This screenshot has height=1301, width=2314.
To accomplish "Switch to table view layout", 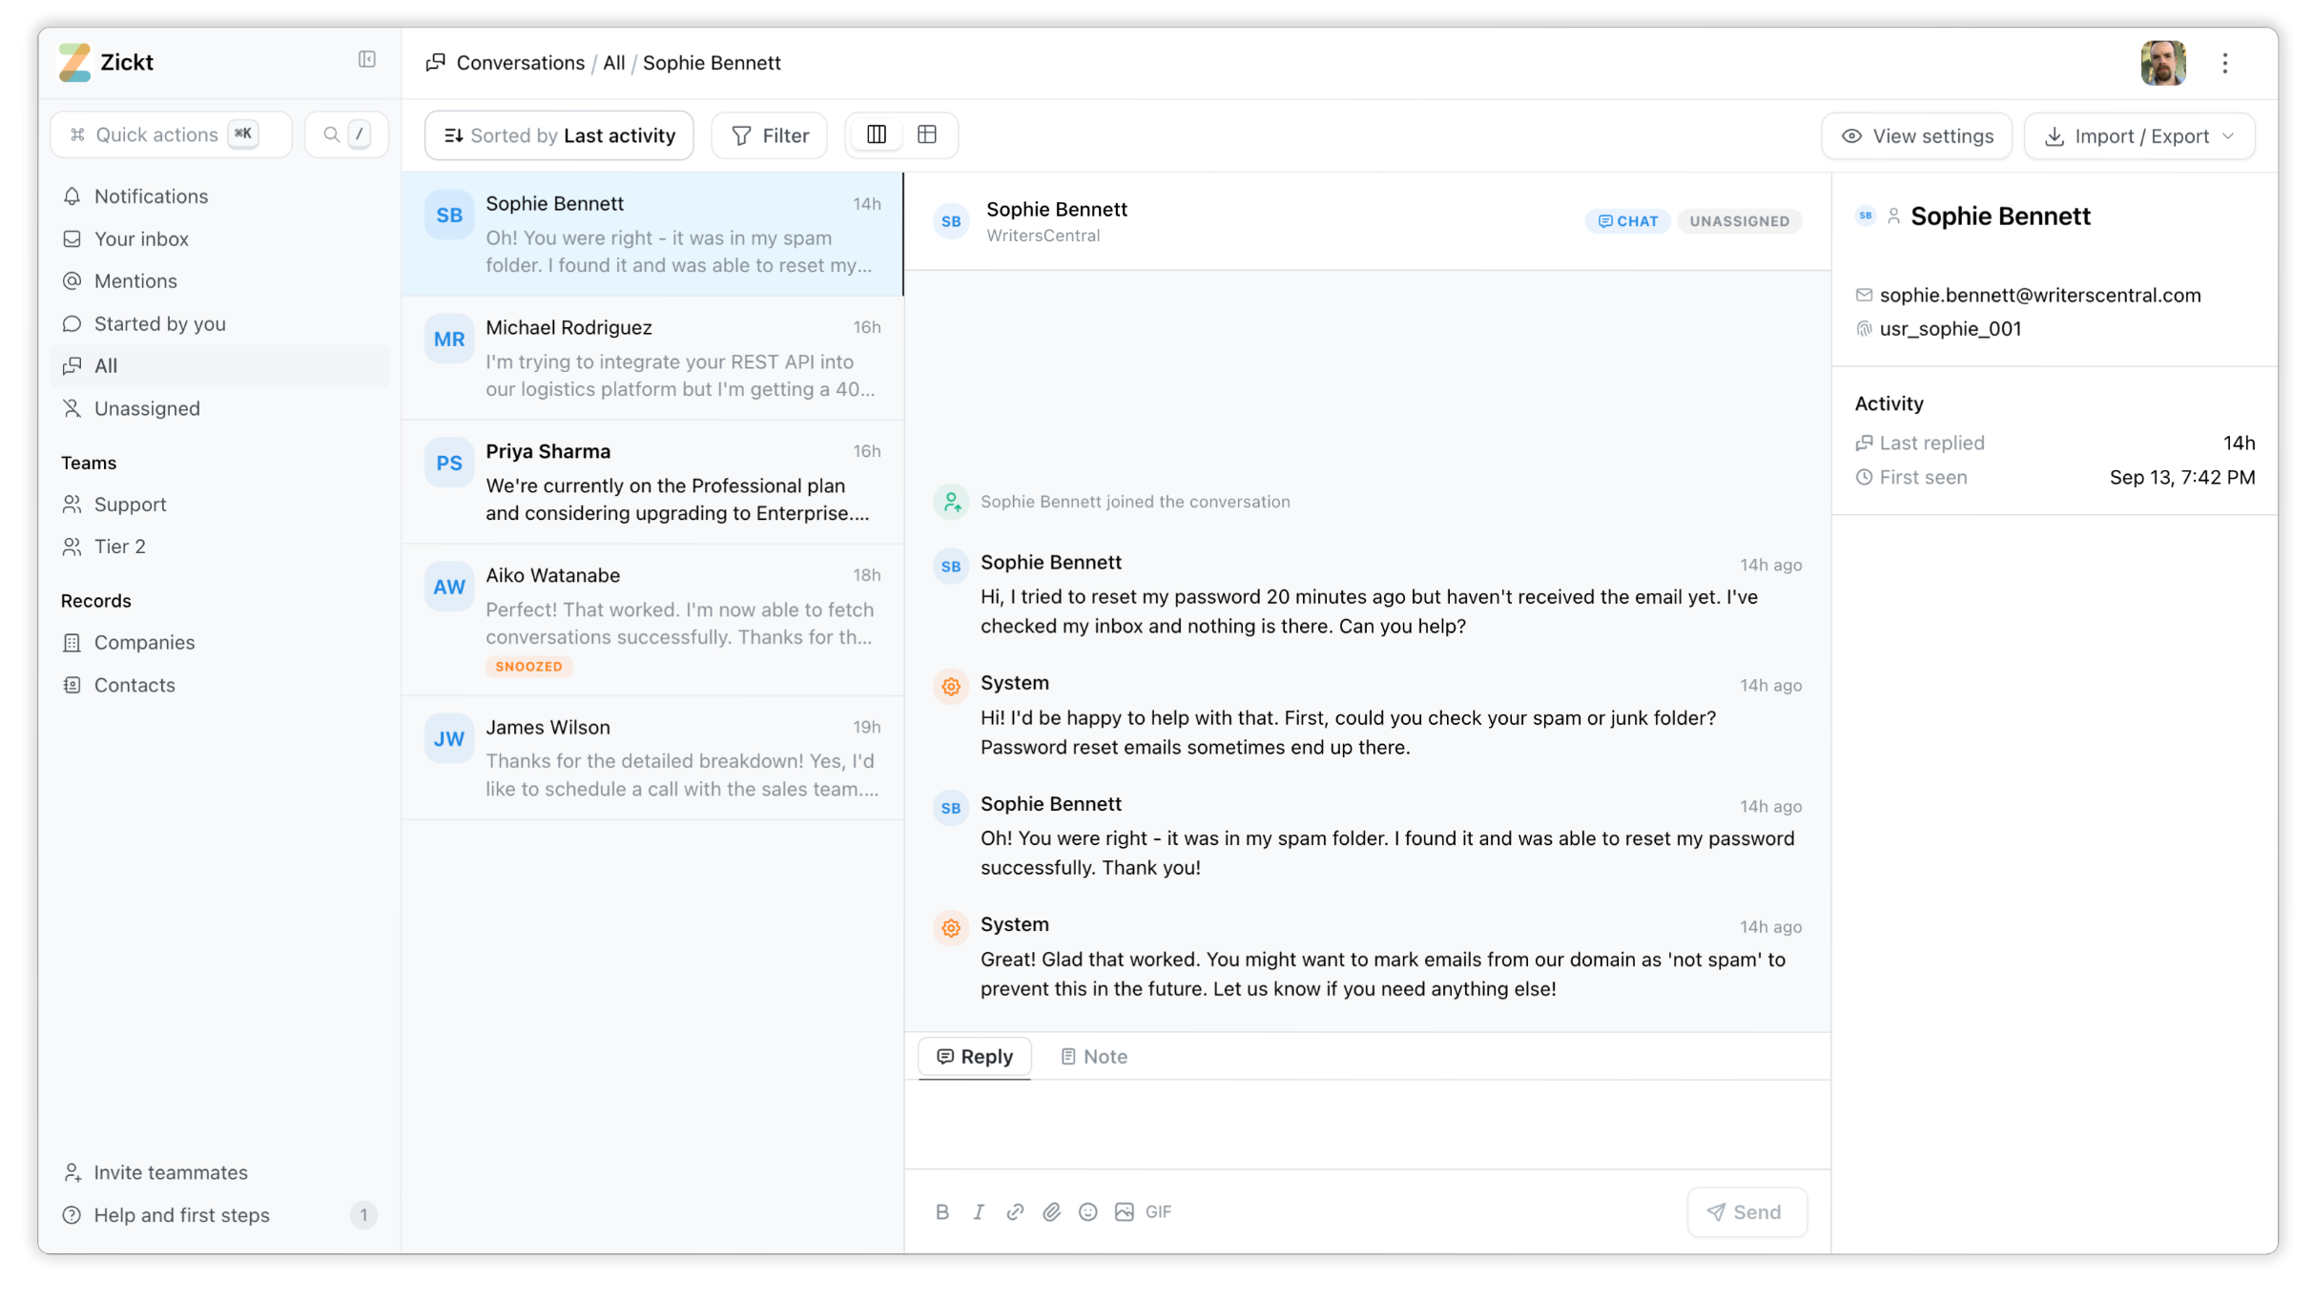I will (x=926, y=134).
